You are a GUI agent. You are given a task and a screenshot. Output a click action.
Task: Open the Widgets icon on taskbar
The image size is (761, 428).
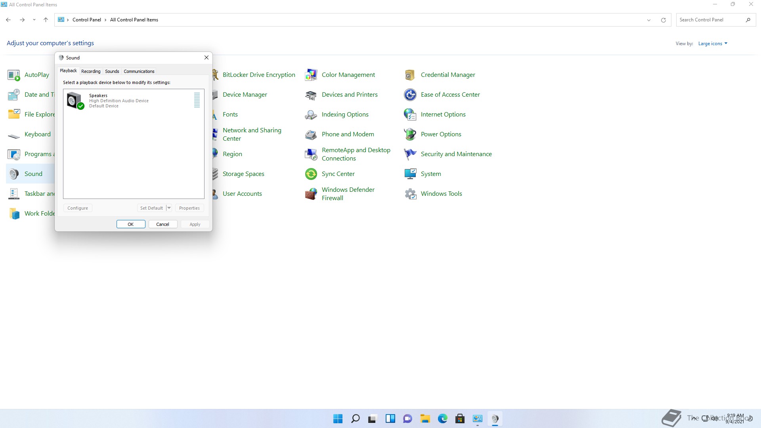pos(390,418)
